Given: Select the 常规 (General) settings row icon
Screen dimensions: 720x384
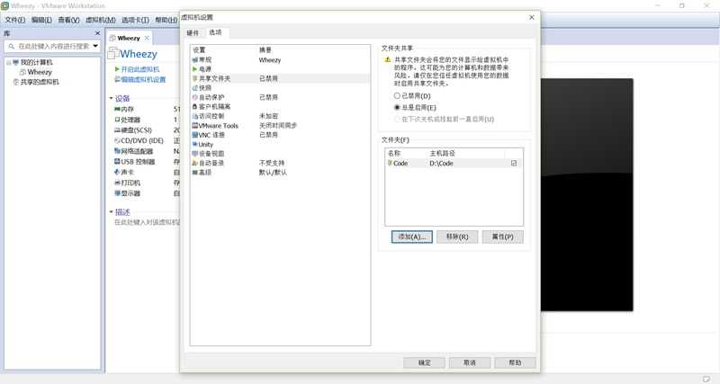Looking at the screenshot, I should [x=195, y=60].
